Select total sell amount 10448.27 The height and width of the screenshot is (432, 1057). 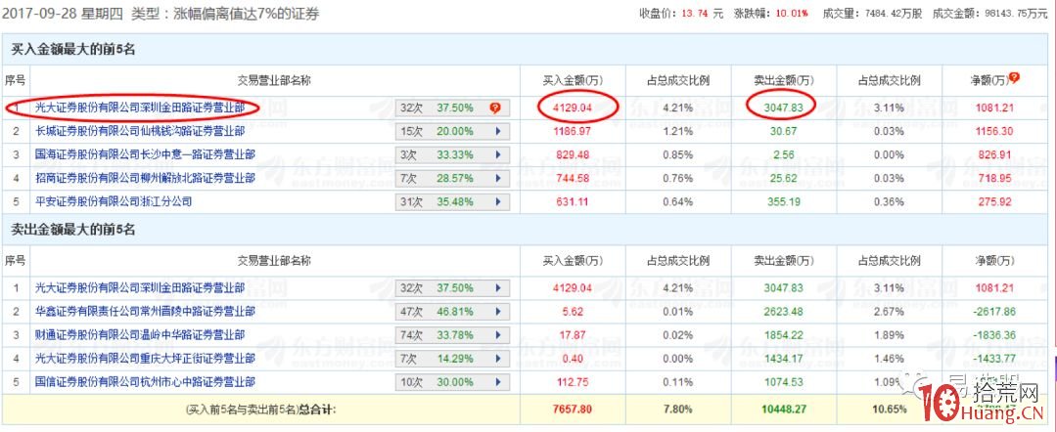(x=783, y=409)
